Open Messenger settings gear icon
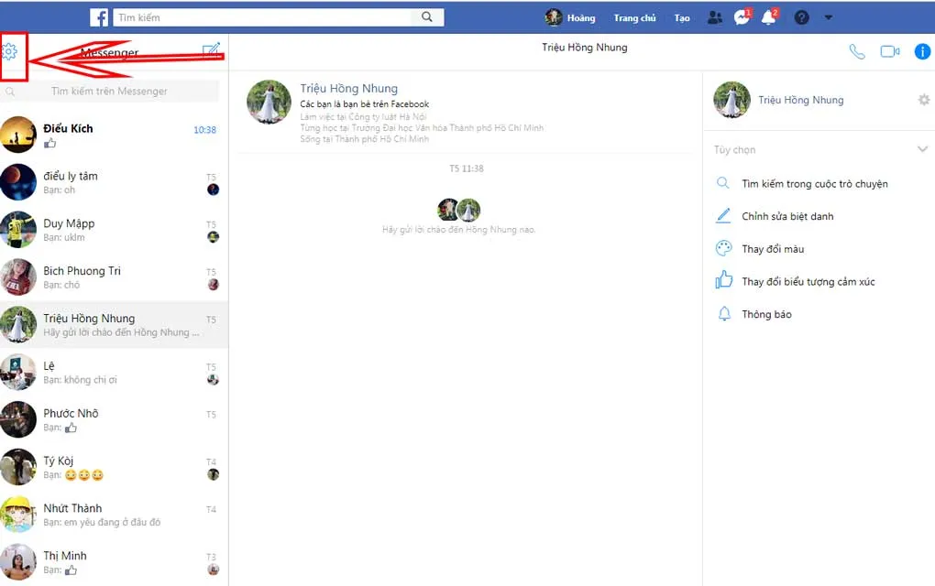 (x=10, y=52)
